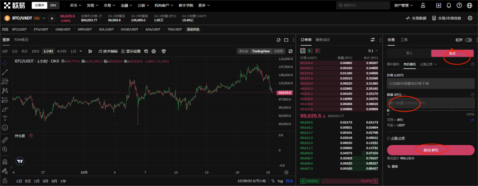Open notifications bell in top bar
This screenshot has width=478, height=186.
pos(449,5)
